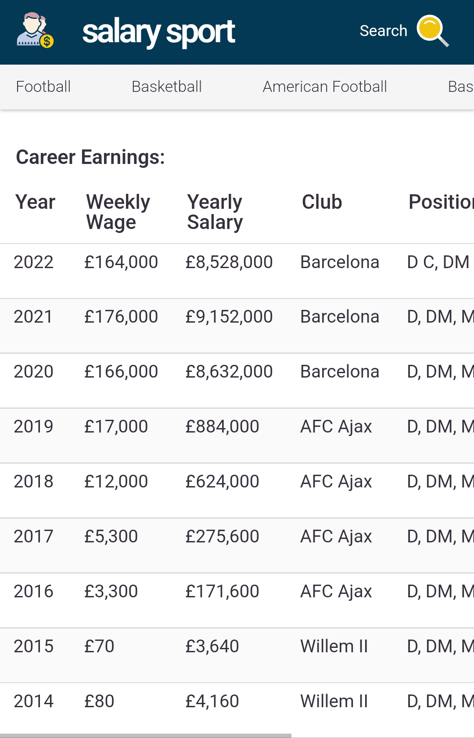Screen dimensions: 474x738
Task: Click the Club column header
Action: [x=322, y=202]
